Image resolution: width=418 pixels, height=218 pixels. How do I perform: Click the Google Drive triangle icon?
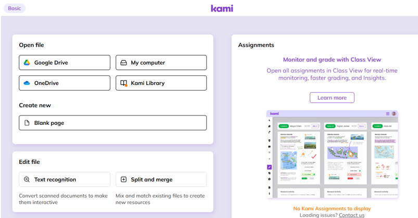[x=27, y=62]
